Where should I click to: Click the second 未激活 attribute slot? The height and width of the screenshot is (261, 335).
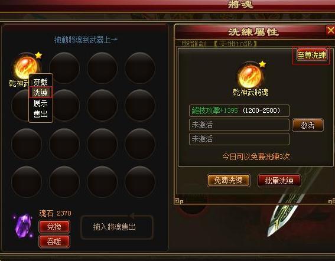pyautogui.click(x=239, y=139)
